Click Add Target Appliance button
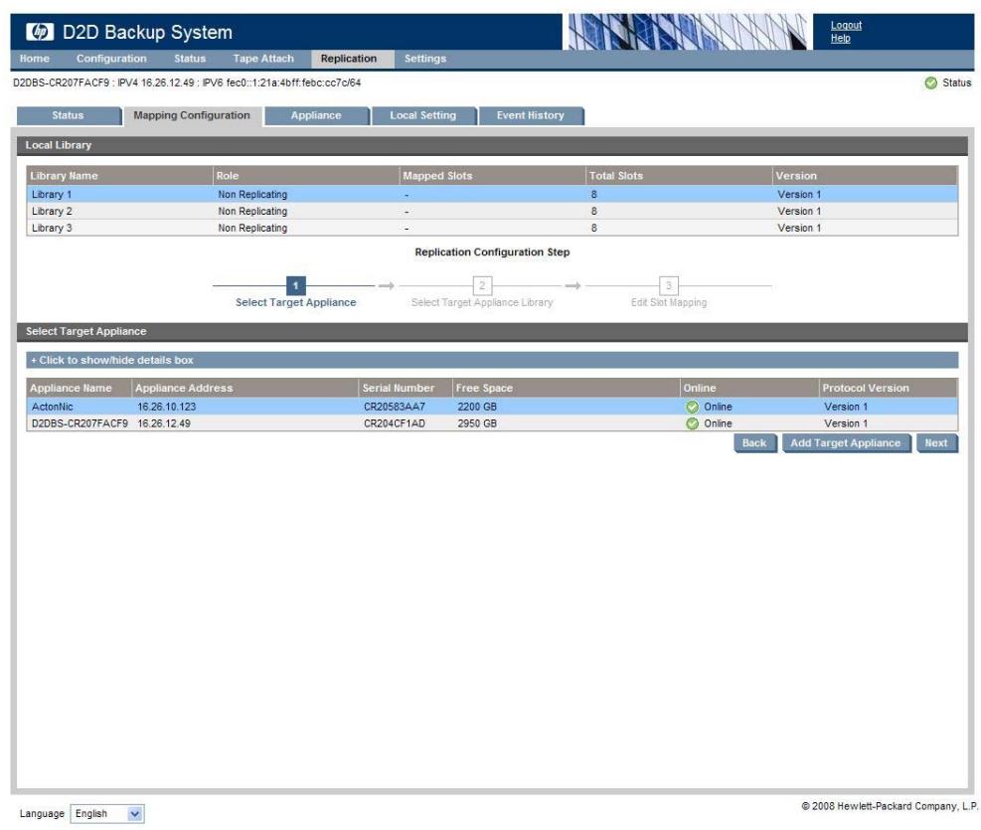Viewport: 981px width, 830px height. (x=846, y=443)
